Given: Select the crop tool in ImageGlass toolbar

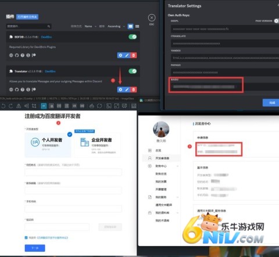Looking at the screenshot, I should pos(34,106).
